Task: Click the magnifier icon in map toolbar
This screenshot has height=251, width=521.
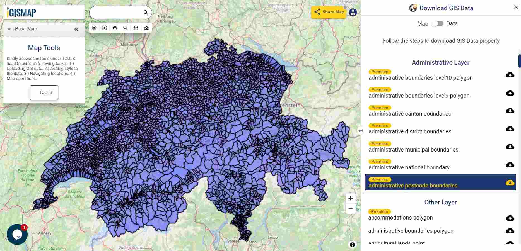Action: tap(126, 28)
